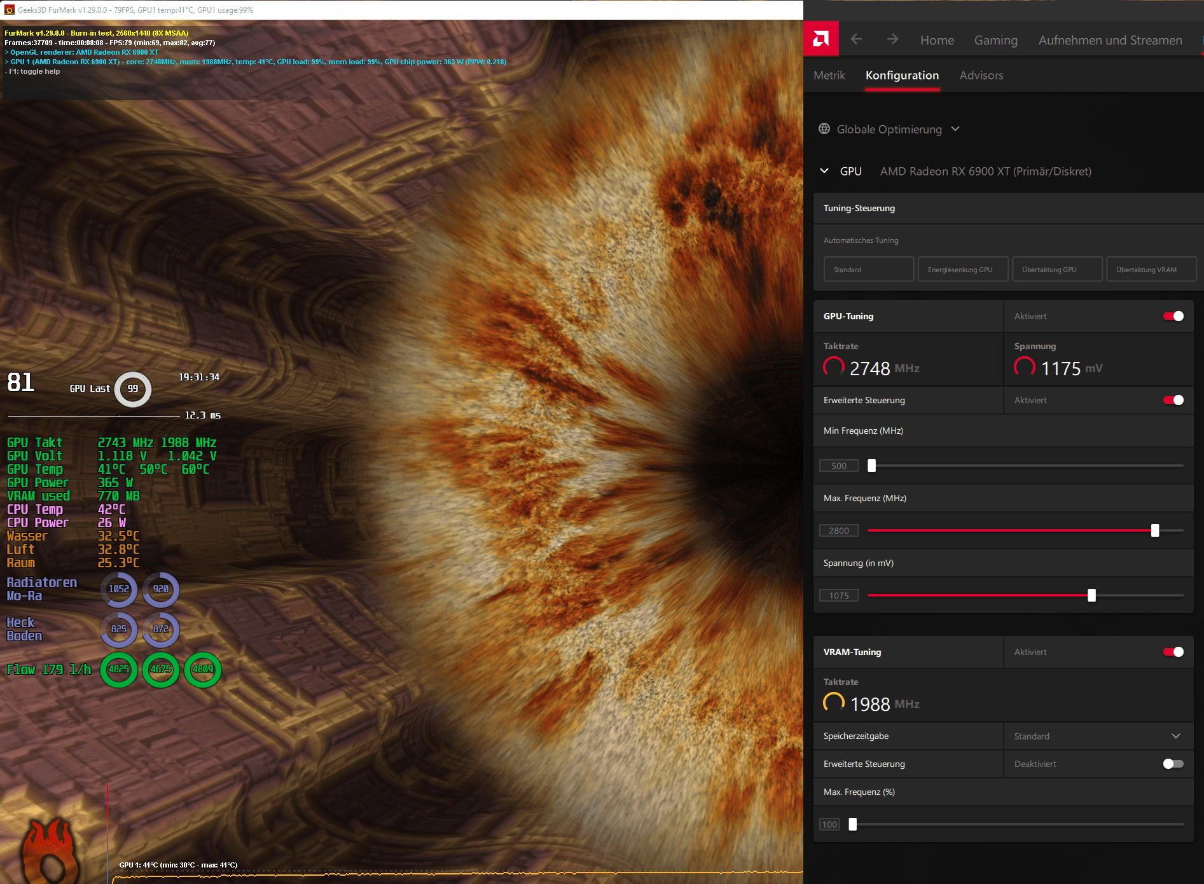Click the VRAM Taktrate 1988 MHz dial
This screenshot has width=1204, height=884.
834,703
